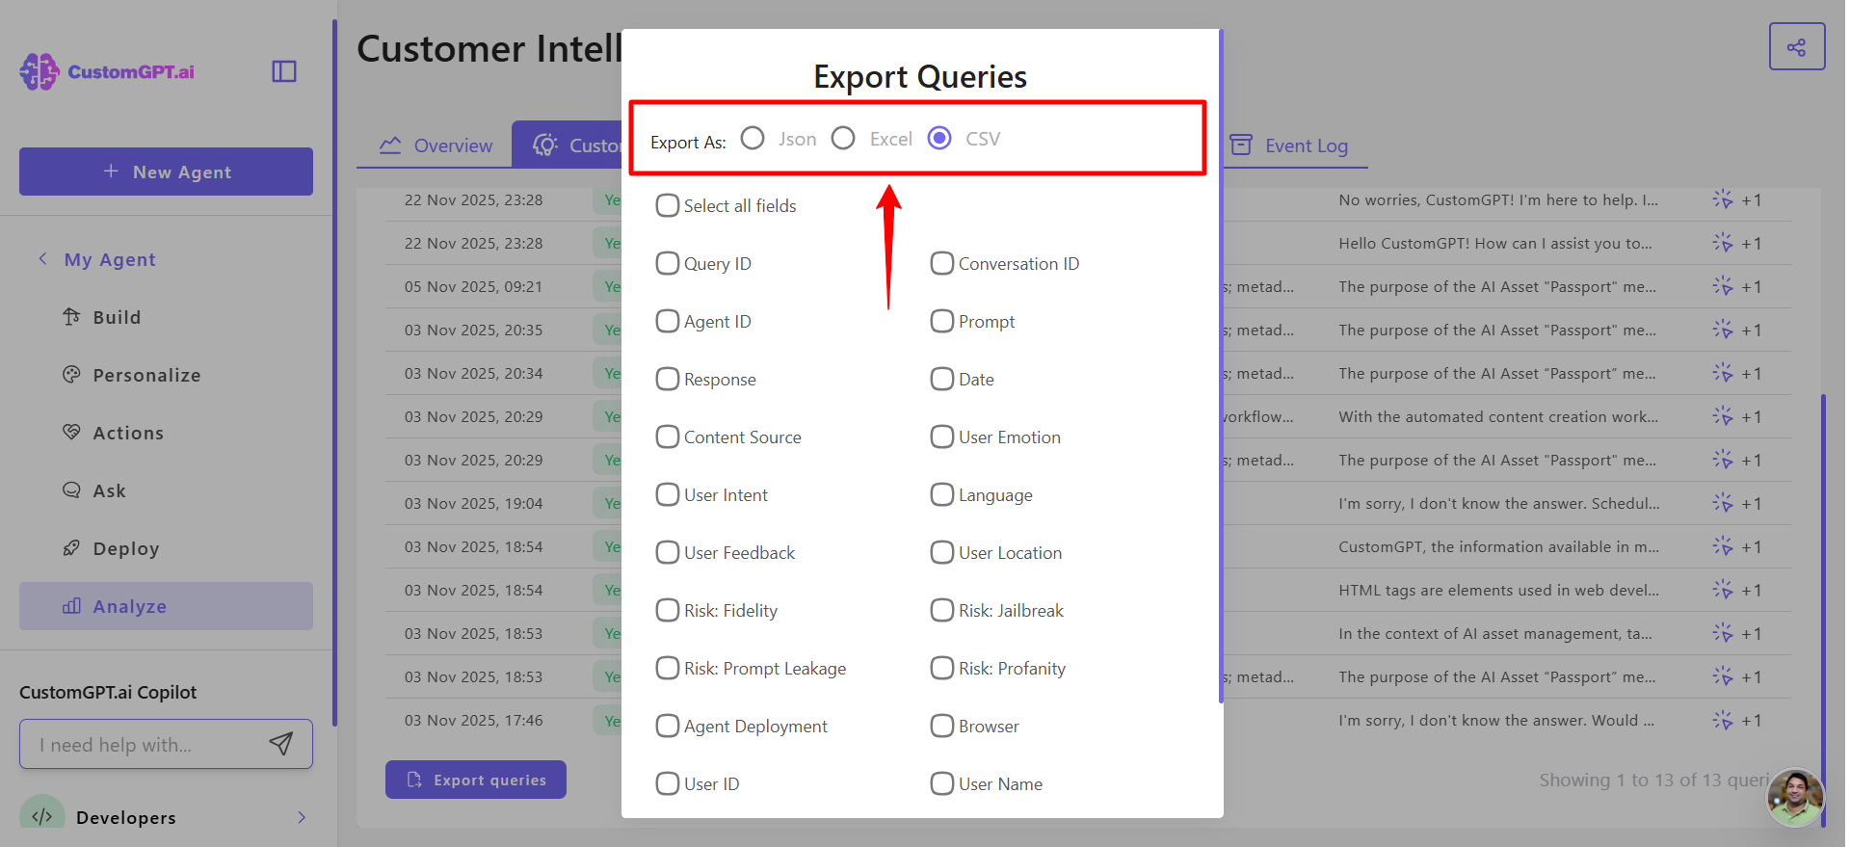Check the Risk: Jailbreak field

942,610
